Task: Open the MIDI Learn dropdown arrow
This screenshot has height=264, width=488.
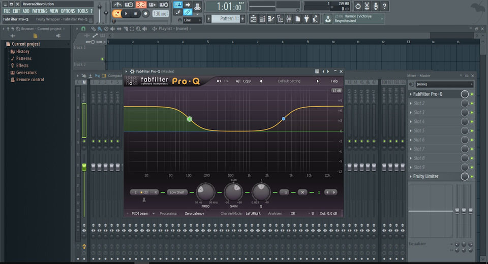Action: tap(154, 214)
